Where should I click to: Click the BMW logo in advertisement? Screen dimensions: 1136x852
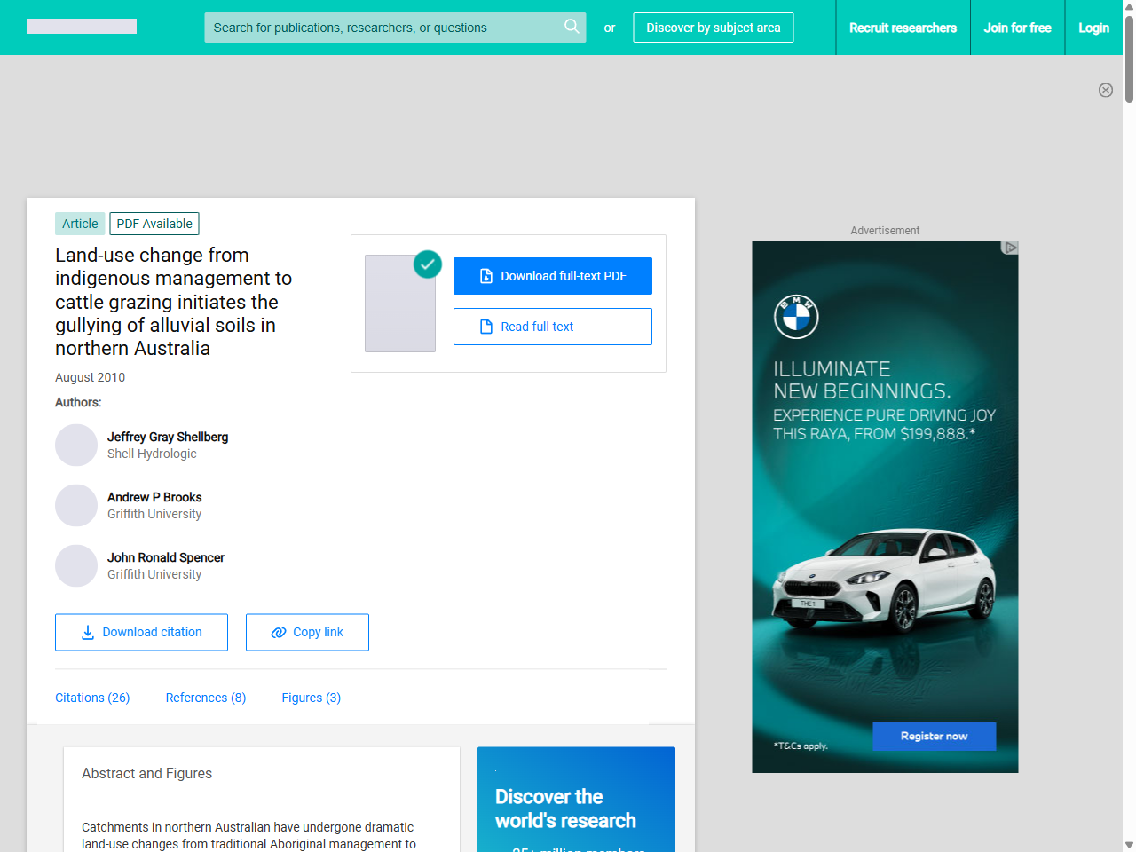pyautogui.click(x=796, y=317)
